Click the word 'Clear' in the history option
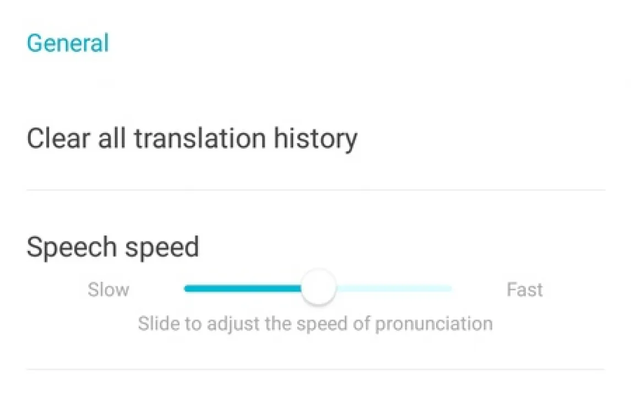The image size is (631, 394). pyautogui.click(x=58, y=138)
